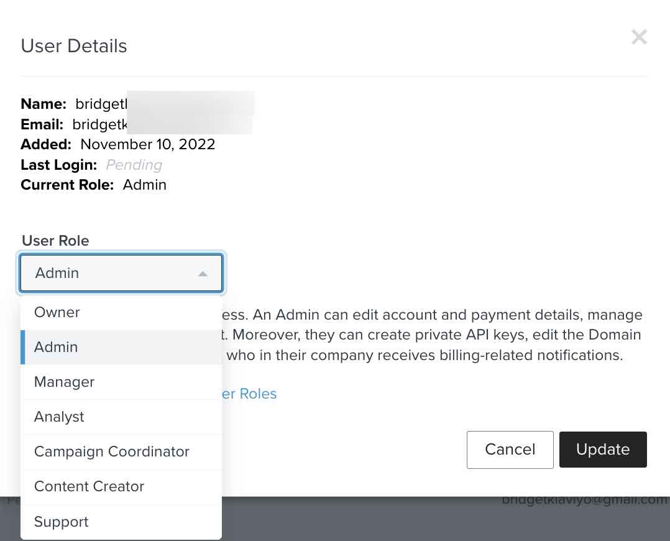Click the User Details dialog title
The height and width of the screenshot is (541, 670).
[x=74, y=46]
